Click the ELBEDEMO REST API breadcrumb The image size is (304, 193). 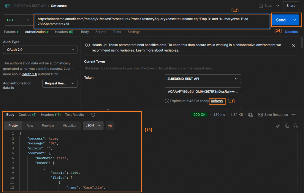pos(30,6)
